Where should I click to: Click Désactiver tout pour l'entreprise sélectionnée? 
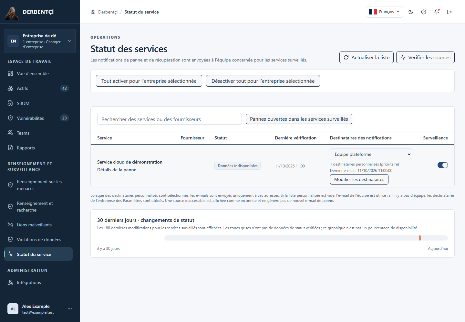point(263,81)
